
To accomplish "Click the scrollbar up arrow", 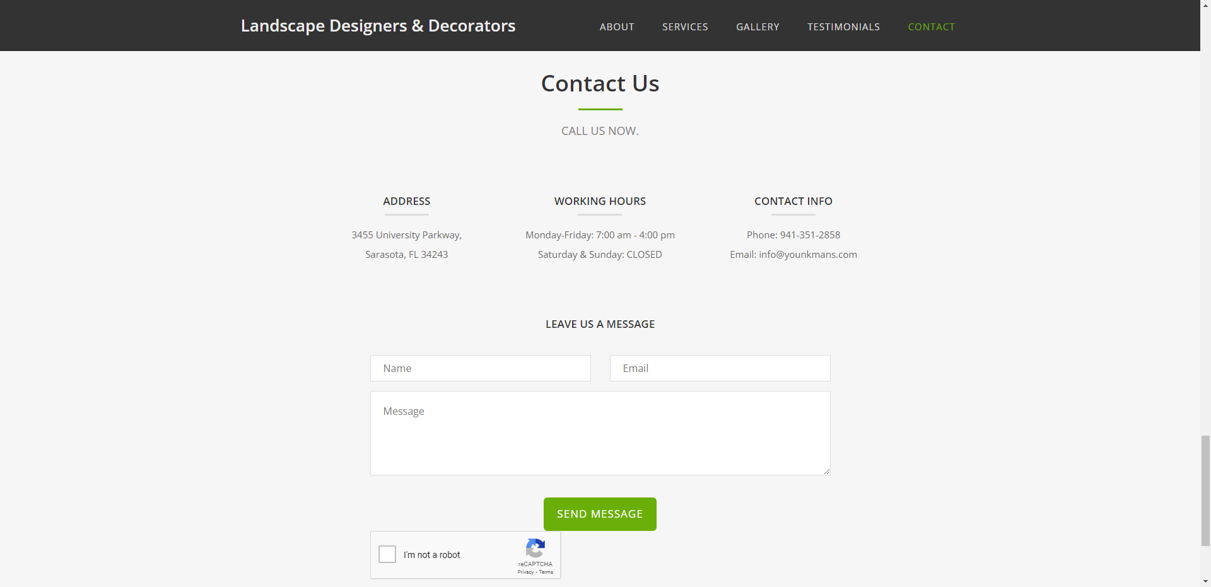I will 1205,4.
